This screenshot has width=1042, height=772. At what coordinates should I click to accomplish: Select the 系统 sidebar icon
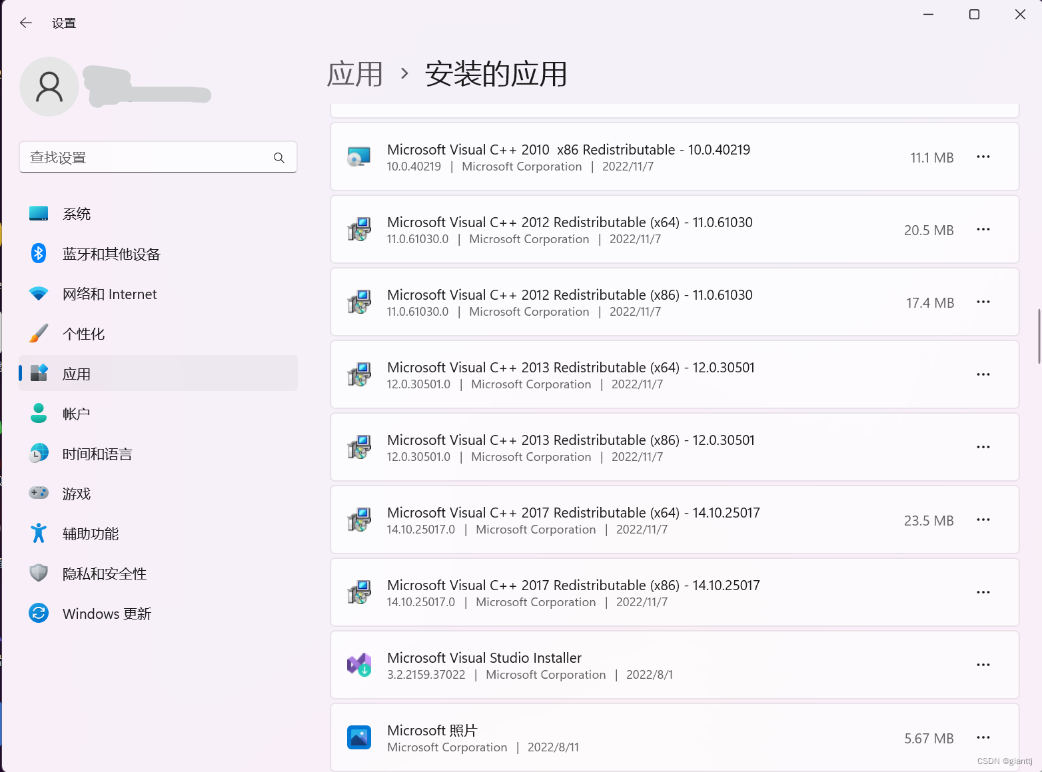pyautogui.click(x=39, y=213)
